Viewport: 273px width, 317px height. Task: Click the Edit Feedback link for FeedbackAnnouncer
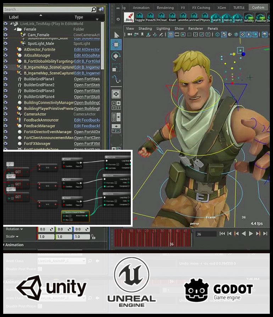[87, 120]
